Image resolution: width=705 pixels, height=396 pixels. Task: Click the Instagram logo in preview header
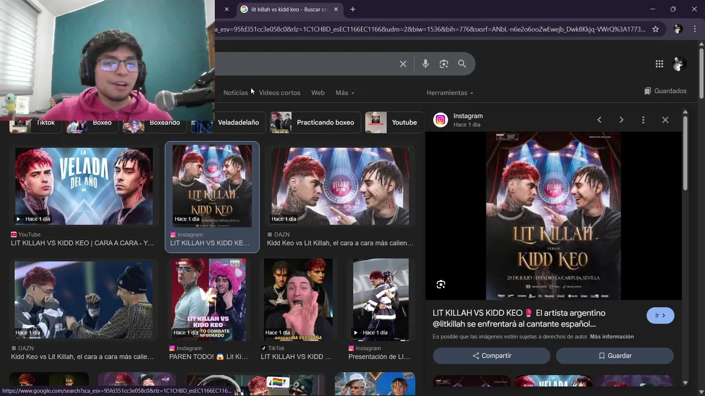click(441, 120)
